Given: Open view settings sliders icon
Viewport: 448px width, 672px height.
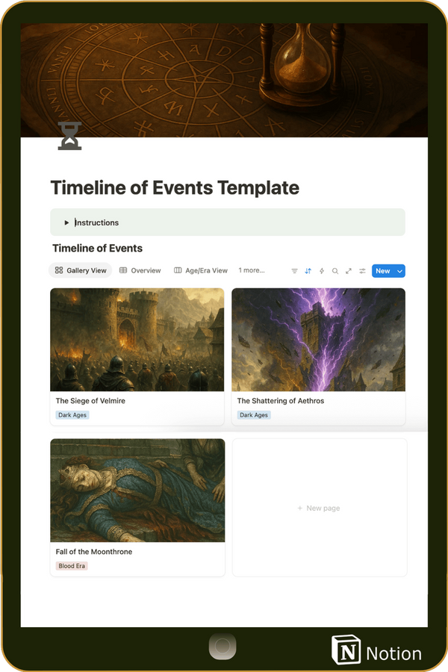Looking at the screenshot, I should point(362,271).
